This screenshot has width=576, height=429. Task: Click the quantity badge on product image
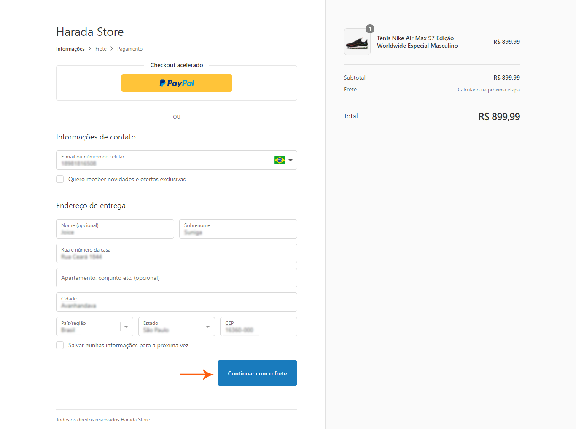(370, 29)
